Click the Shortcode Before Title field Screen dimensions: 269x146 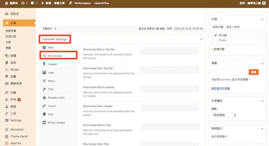click(170, 127)
